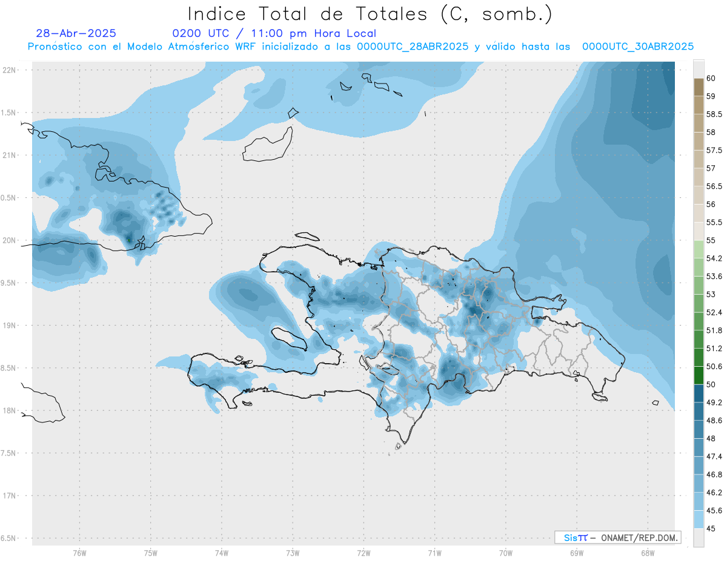Click the longitude label '73W'
The width and height of the screenshot is (727, 561).
point(293,553)
